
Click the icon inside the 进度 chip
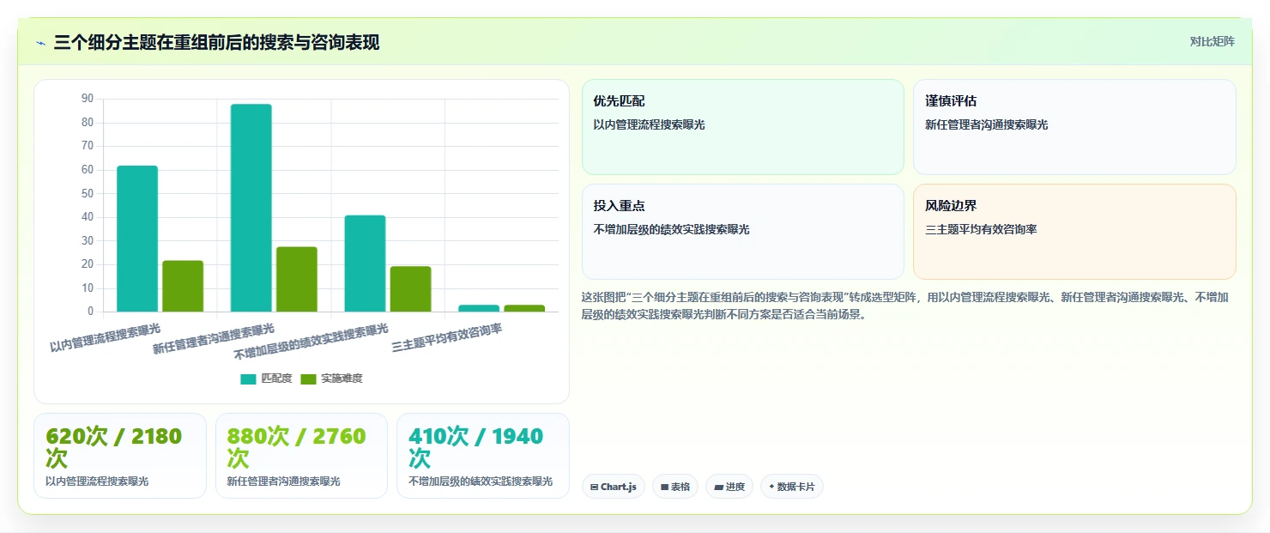coord(718,487)
